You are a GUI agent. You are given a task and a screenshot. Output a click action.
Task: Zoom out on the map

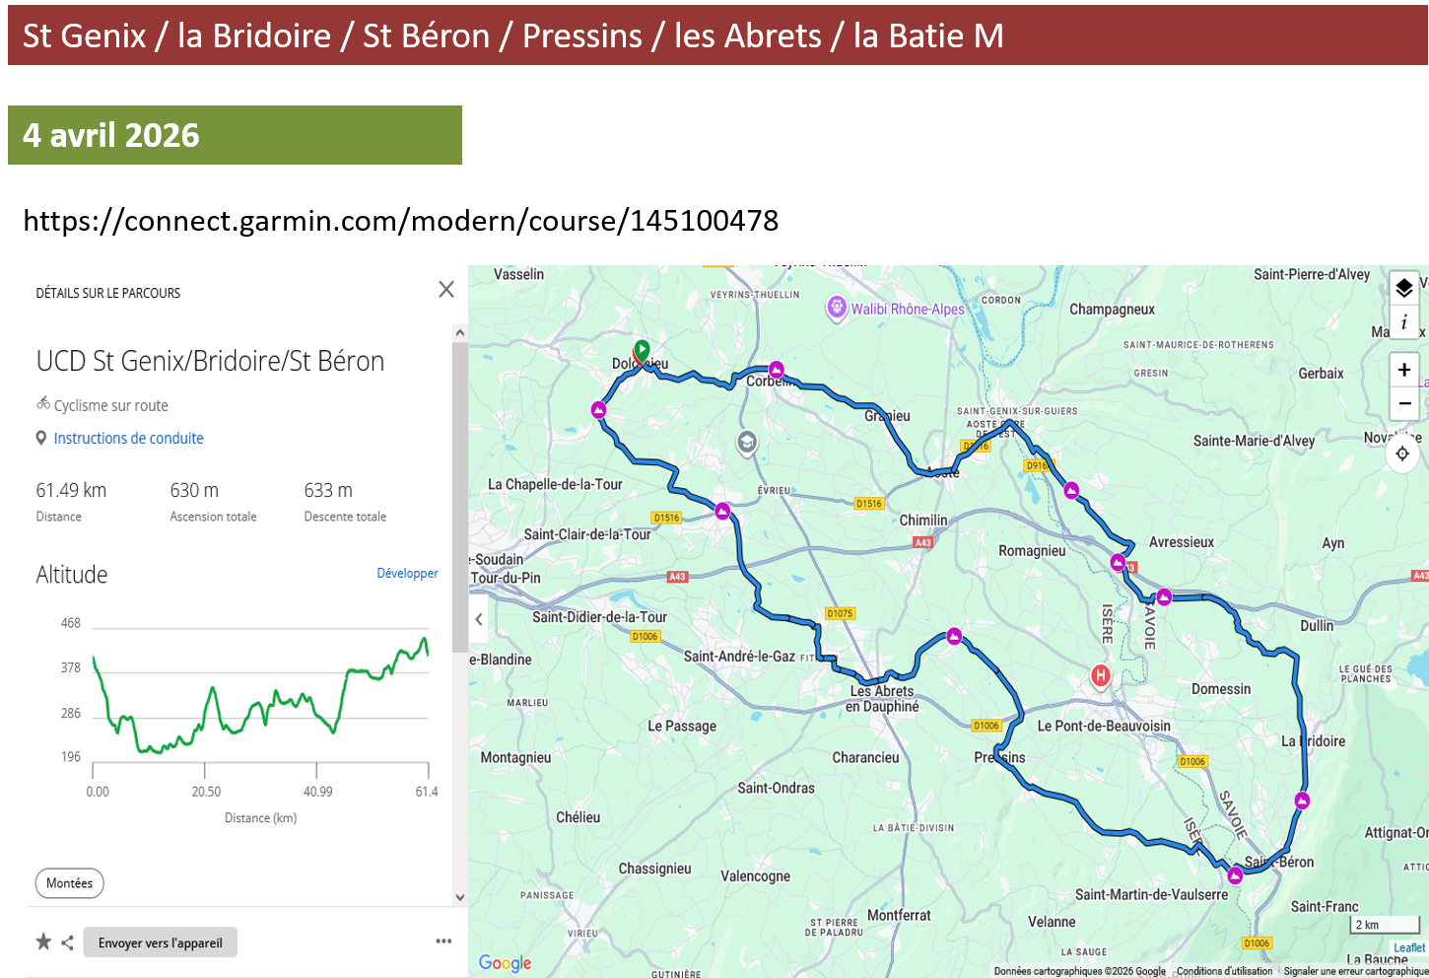pos(1403,403)
